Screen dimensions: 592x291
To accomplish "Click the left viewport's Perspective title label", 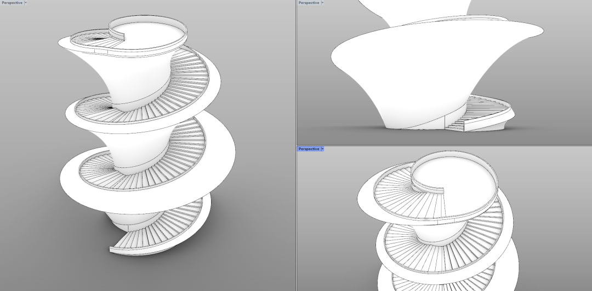I will click(12, 3).
